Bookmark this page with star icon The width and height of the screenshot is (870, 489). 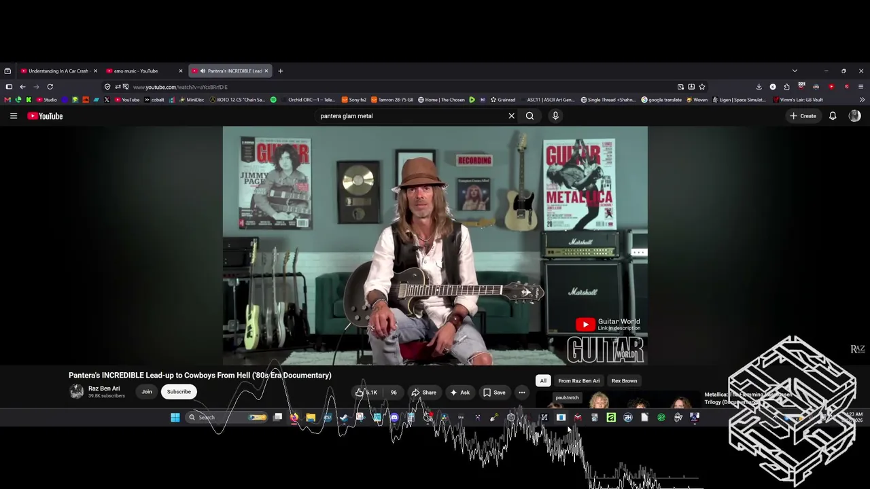click(x=702, y=87)
